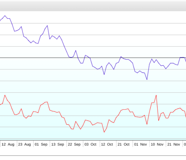Click the blue line's highest peak
The height and width of the screenshot is (160, 186).
(5, 15)
